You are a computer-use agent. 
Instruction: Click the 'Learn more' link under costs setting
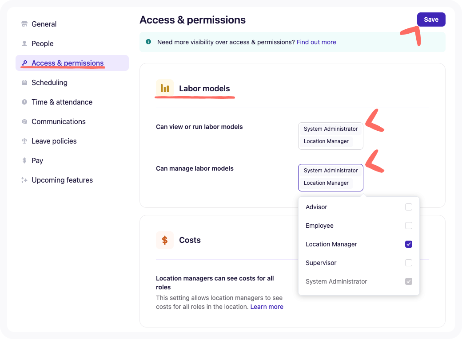(267, 306)
